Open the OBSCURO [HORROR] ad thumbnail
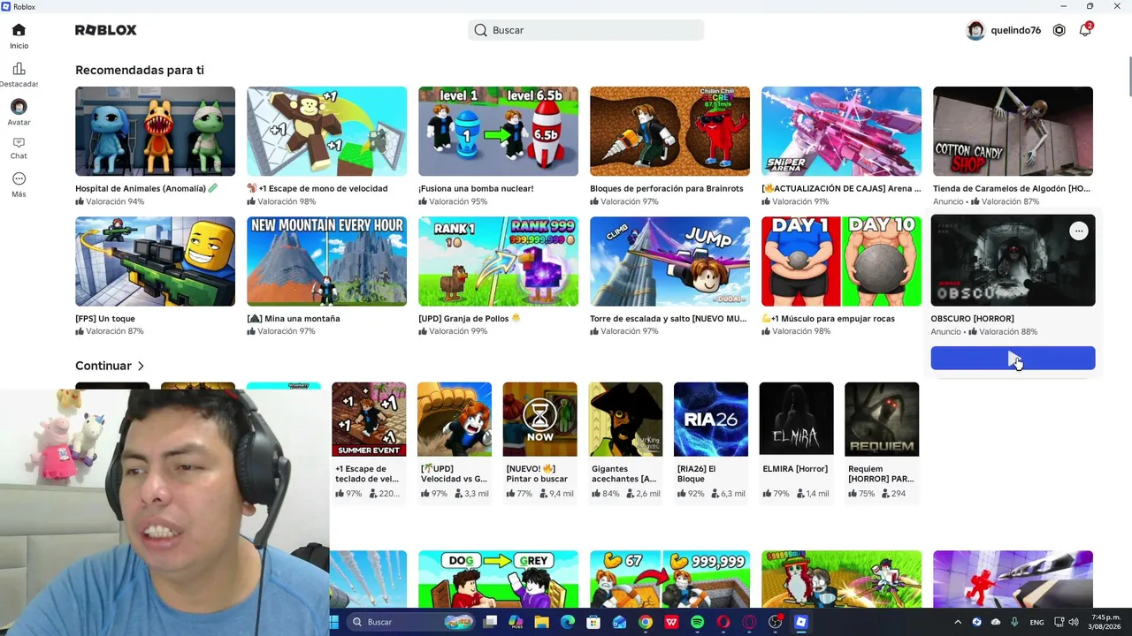Screen dimensions: 1132x636 click(1013, 261)
